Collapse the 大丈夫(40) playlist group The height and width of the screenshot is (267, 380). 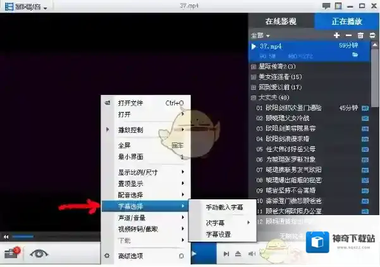pyautogui.click(x=254, y=97)
